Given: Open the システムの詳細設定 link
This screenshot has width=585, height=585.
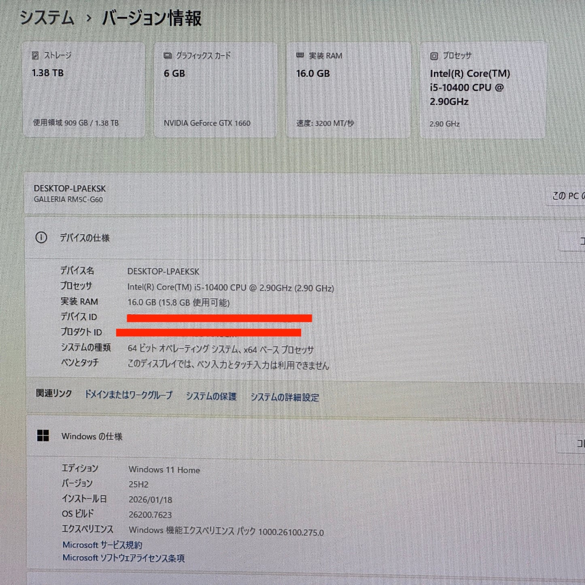Looking at the screenshot, I should click(285, 398).
